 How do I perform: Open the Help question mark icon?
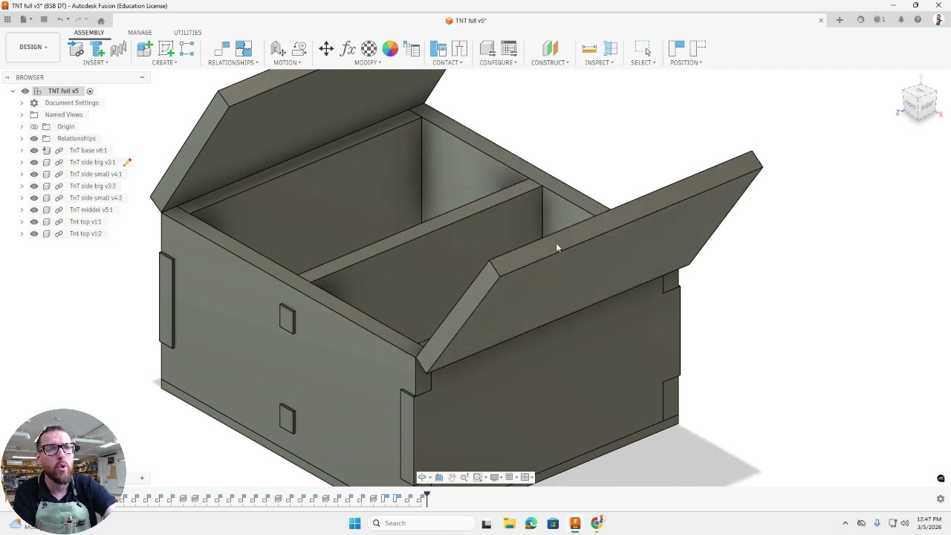tap(918, 20)
